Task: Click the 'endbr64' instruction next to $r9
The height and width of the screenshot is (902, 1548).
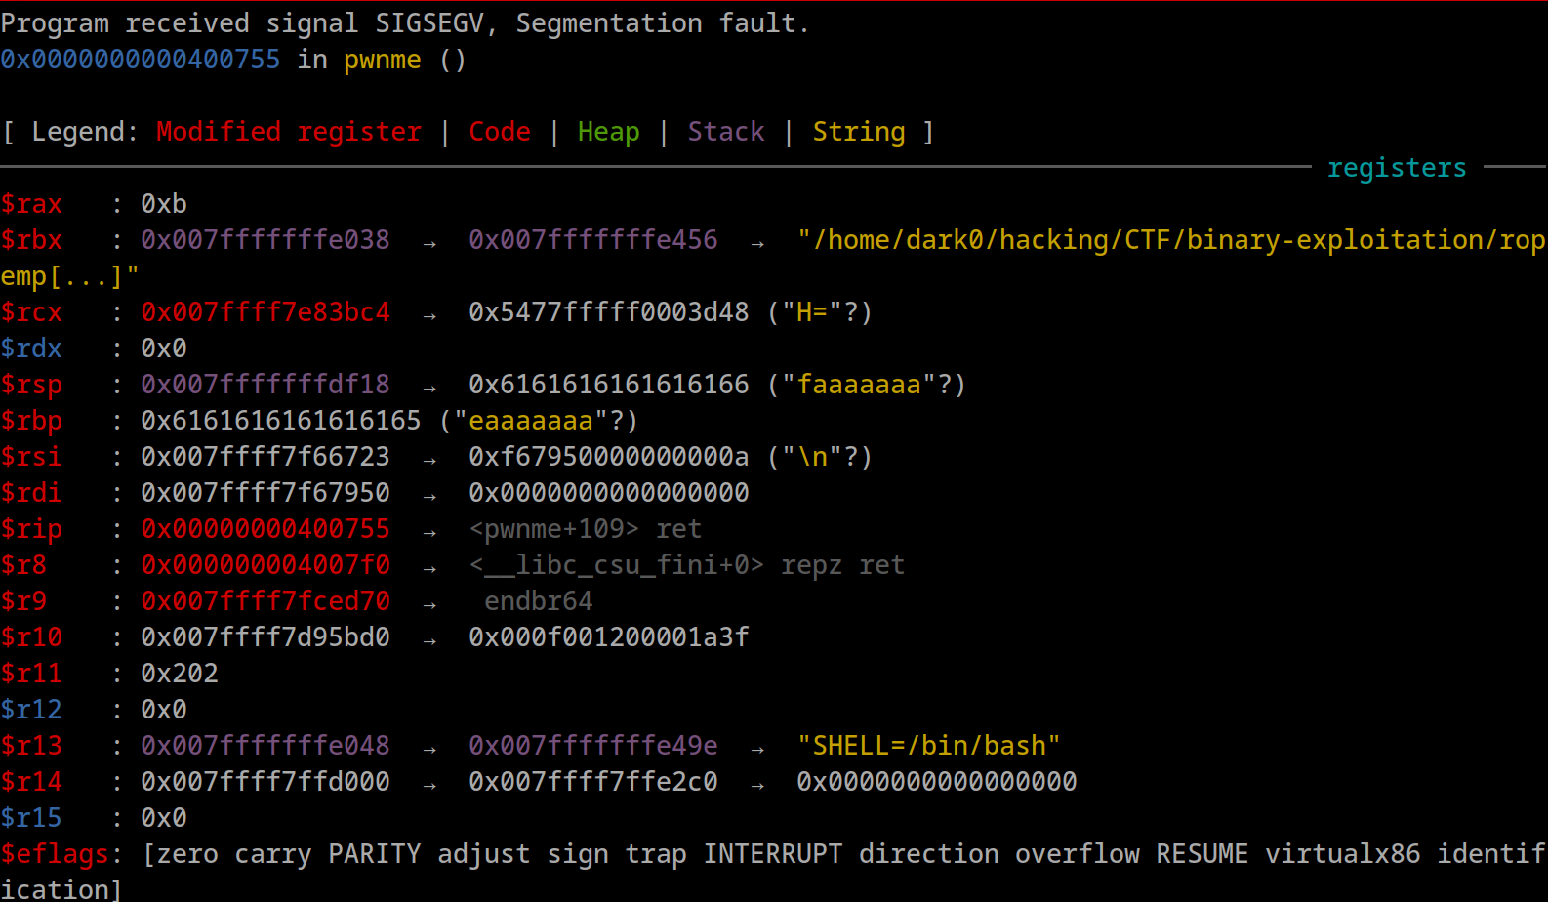Action: (x=539, y=601)
